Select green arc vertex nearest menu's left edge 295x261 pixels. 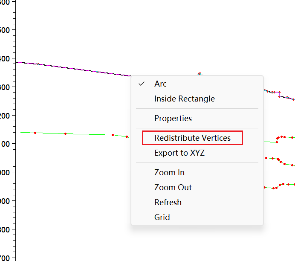[x=127, y=137]
